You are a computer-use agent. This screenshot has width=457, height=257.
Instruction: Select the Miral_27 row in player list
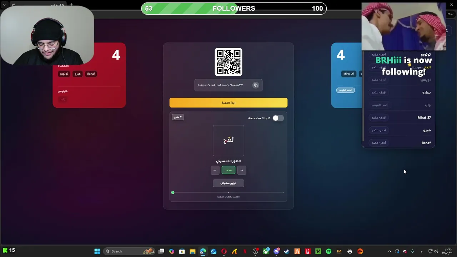point(399,117)
